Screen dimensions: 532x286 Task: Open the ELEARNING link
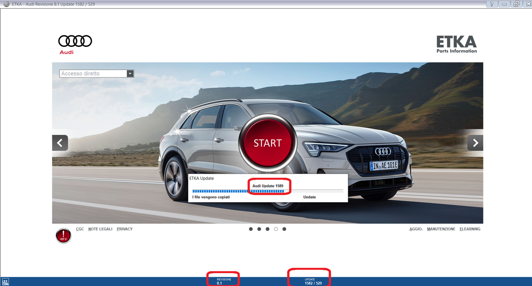pyautogui.click(x=470, y=229)
